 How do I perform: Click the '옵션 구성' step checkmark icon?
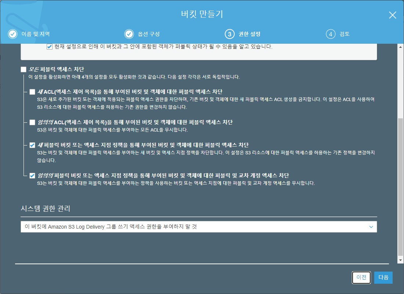pyautogui.click(x=129, y=34)
